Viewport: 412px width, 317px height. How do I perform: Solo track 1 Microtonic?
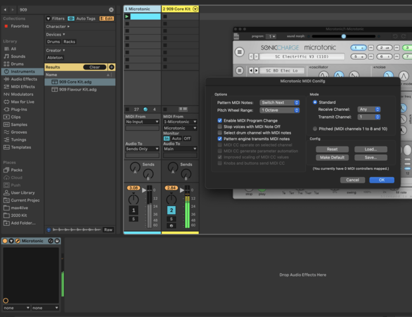point(134,219)
